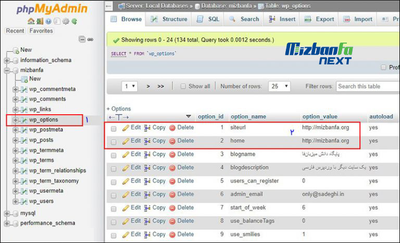
Task: Click the Favorites button
Action: 41,31
